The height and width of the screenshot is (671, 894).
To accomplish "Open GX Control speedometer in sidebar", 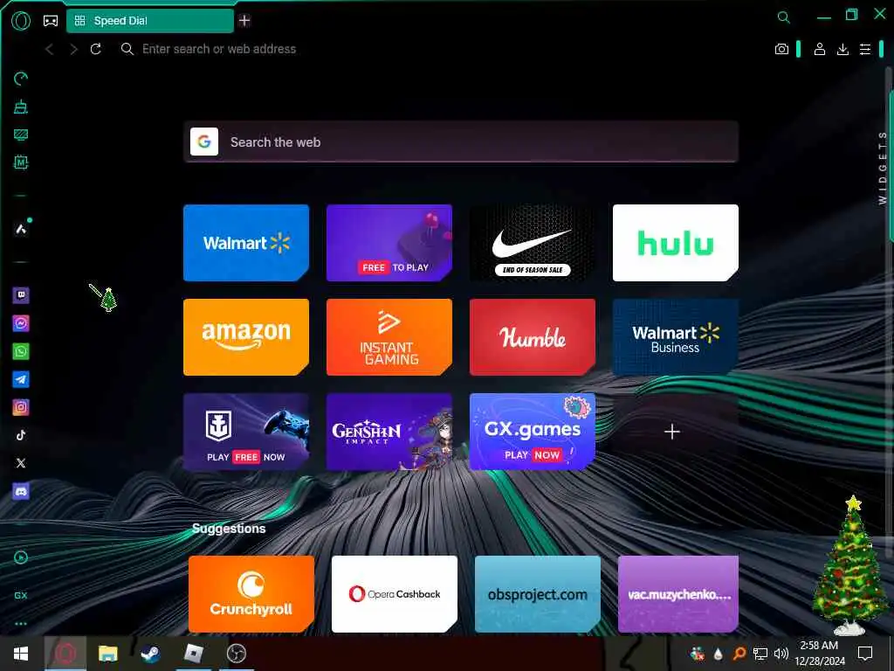I will click(21, 79).
